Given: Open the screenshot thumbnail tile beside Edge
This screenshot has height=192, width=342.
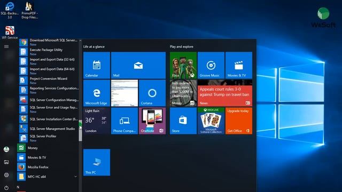Looking at the screenshot, I should (x=125, y=93).
